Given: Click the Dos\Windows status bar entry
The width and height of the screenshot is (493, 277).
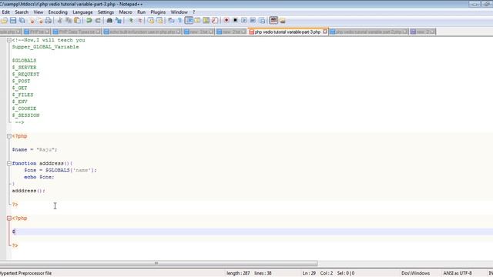Looking at the screenshot, I should pyautogui.click(x=416, y=273).
